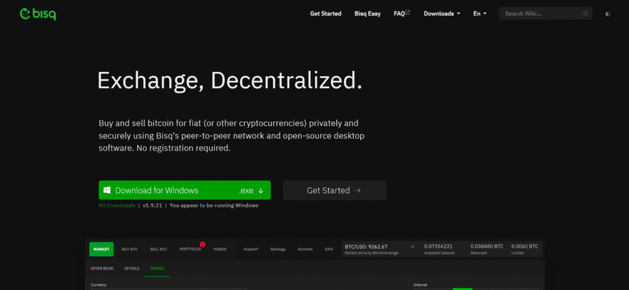Select the green MARKET tab
629x290 pixels.
[x=101, y=249]
